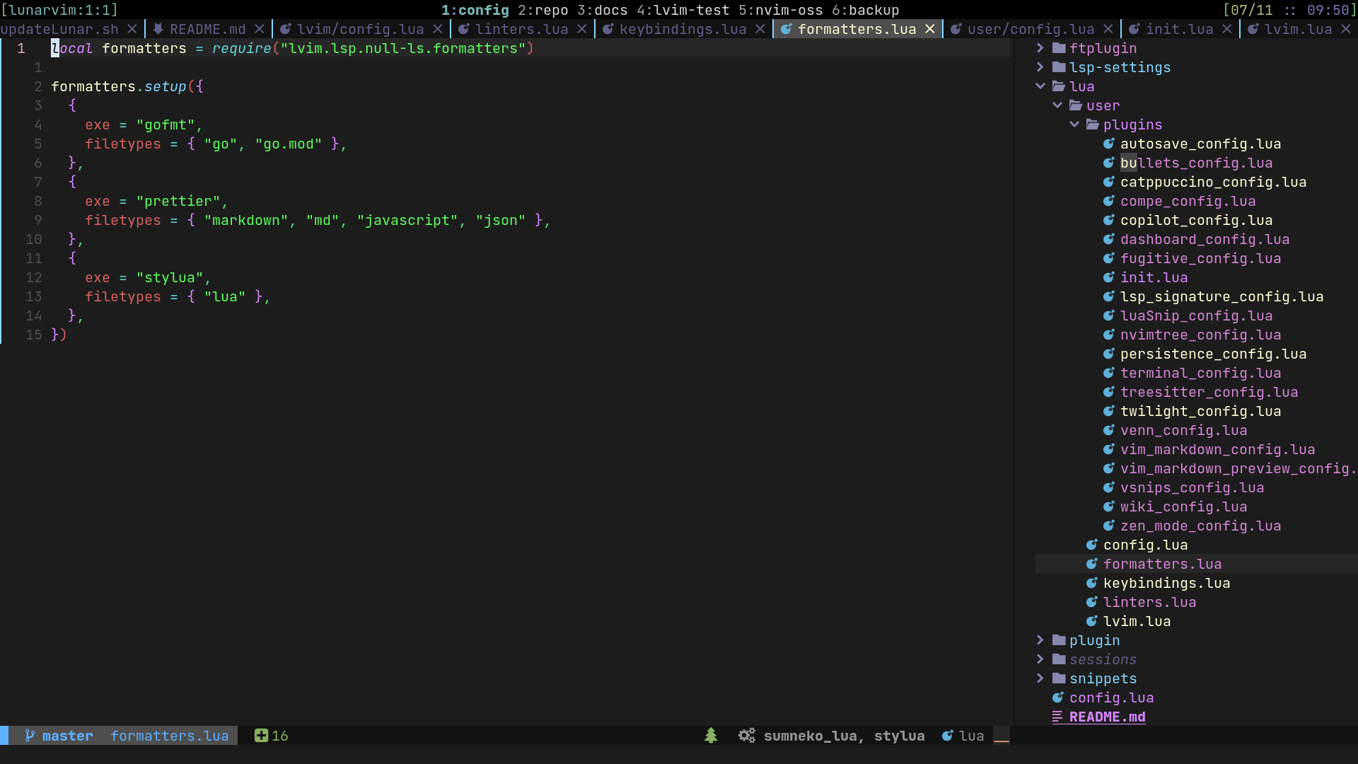Screen dimensions: 1358x764
Task: Click Lua icon beside copilot_config.lua
Action: pyautogui.click(x=1109, y=220)
